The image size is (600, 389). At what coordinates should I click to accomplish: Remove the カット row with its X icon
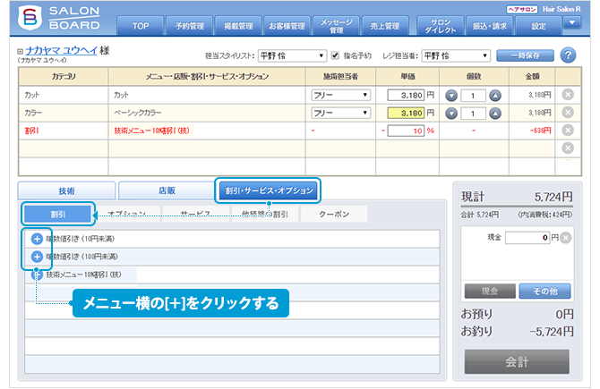pos(567,94)
